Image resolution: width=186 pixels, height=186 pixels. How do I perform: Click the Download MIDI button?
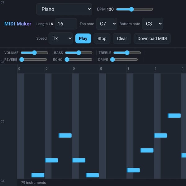pos(152,38)
